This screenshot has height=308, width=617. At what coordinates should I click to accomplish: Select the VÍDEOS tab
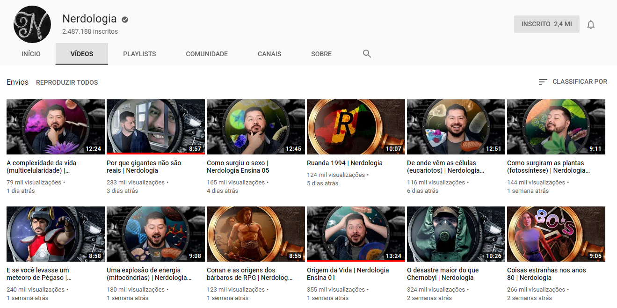coord(82,54)
